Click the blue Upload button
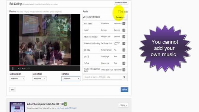 pos(124,90)
